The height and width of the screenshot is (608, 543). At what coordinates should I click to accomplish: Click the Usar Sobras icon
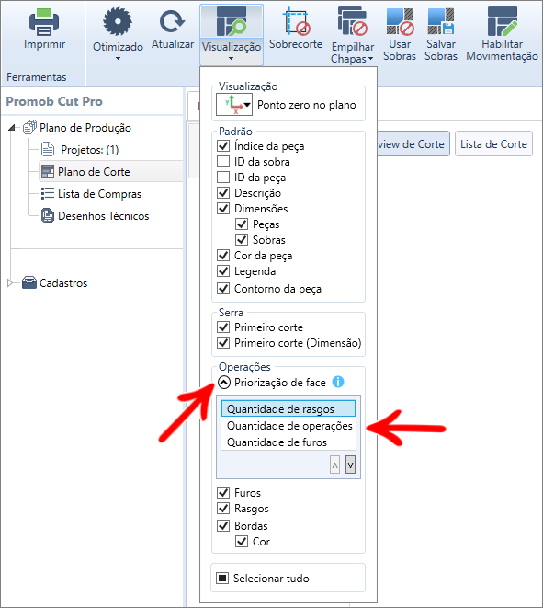(x=400, y=21)
